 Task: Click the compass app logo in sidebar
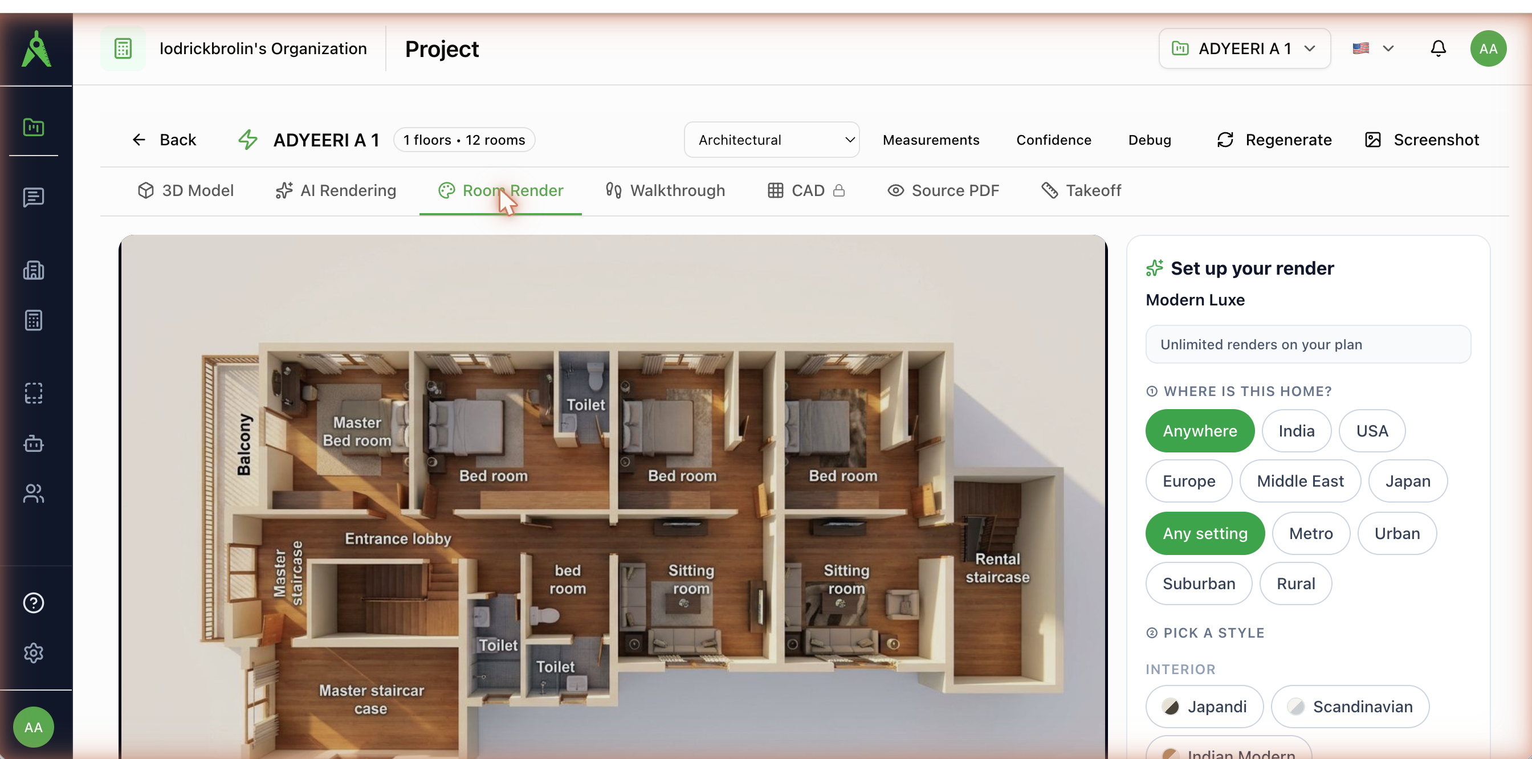tap(36, 49)
